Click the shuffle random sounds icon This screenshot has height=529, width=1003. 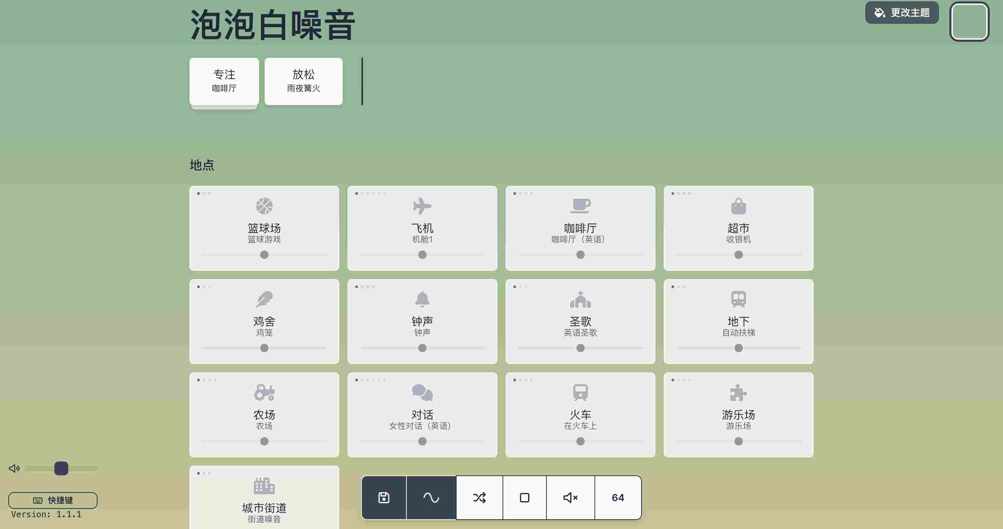(x=479, y=497)
